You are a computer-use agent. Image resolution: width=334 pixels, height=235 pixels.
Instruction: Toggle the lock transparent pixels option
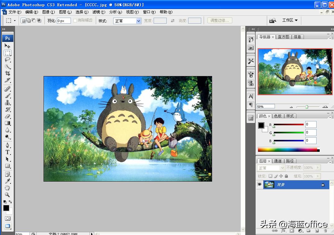pyautogui.click(x=271, y=176)
